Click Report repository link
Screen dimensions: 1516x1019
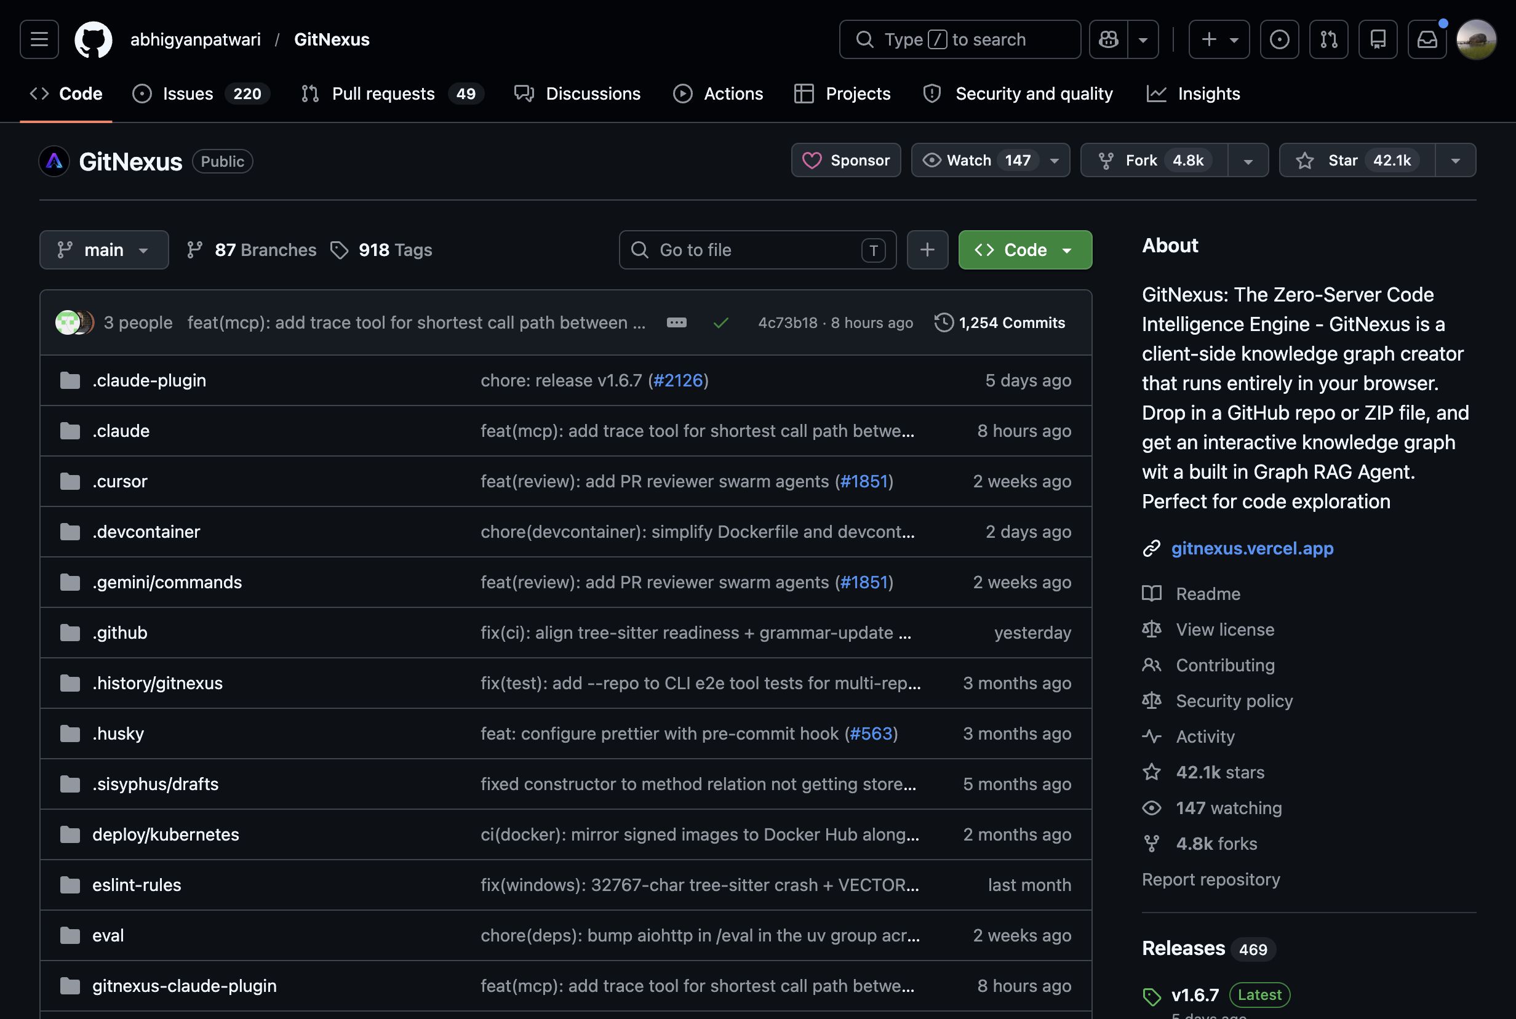pyautogui.click(x=1211, y=879)
